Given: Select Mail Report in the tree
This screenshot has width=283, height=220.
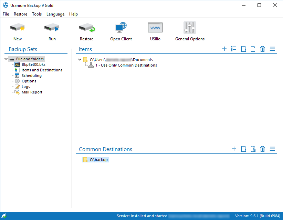Looking at the screenshot, I should click(32, 92).
